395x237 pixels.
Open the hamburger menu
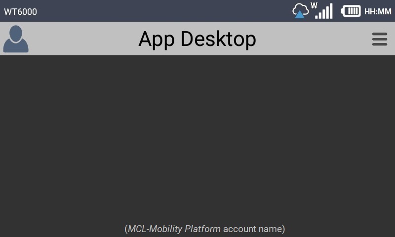coord(380,39)
